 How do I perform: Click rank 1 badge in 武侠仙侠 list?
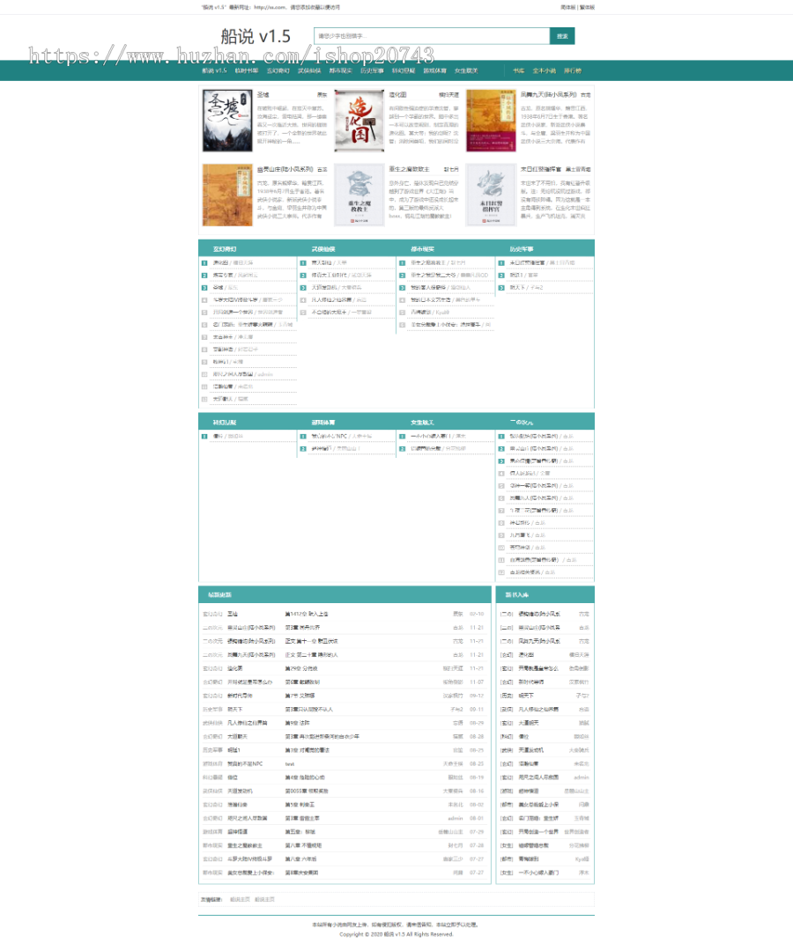tap(303, 263)
